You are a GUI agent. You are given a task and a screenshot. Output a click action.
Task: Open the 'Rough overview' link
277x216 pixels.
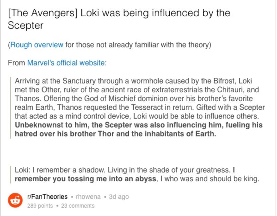click(x=37, y=45)
